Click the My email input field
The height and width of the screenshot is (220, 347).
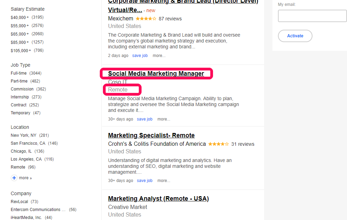click(x=312, y=16)
